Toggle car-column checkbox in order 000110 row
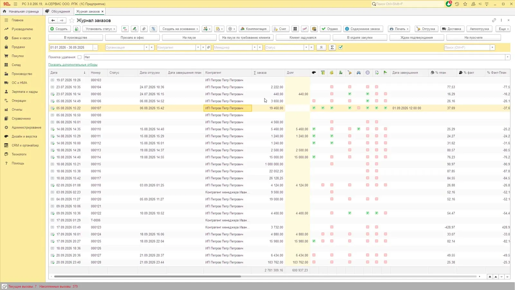515x290 pixels. pyautogui.click(x=359, y=129)
